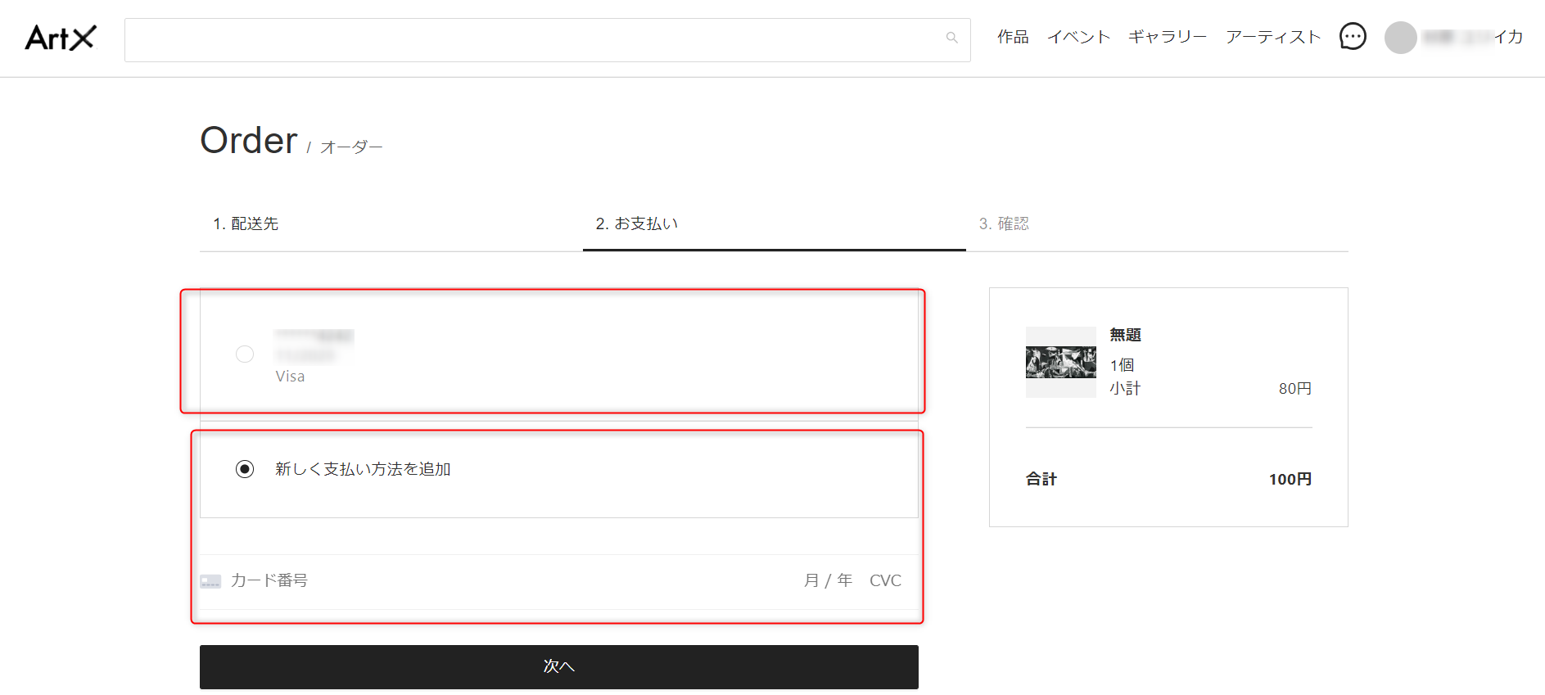
Task: Focus the header search field
Action: tap(547, 40)
